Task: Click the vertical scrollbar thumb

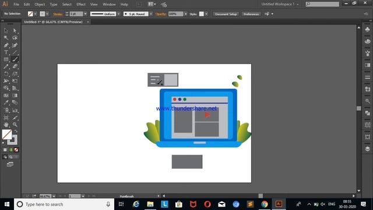Action: click(x=359, y=108)
